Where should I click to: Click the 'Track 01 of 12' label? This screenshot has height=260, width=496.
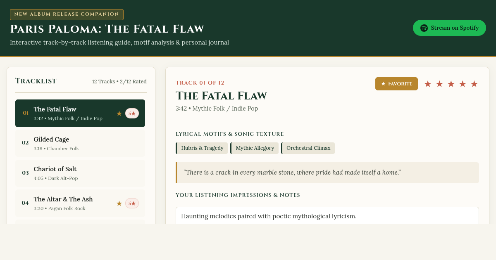pyautogui.click(x=200, y=83)
